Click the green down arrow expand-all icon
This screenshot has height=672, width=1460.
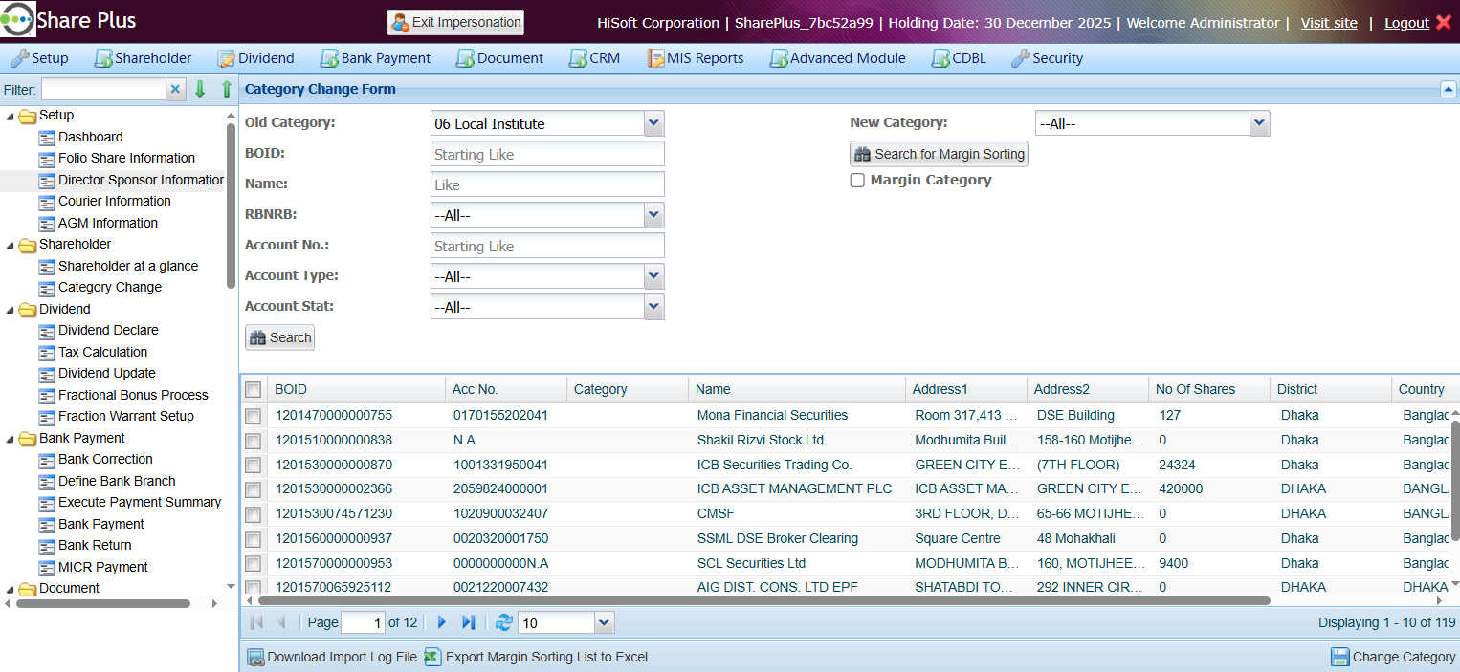pos(200,89)
